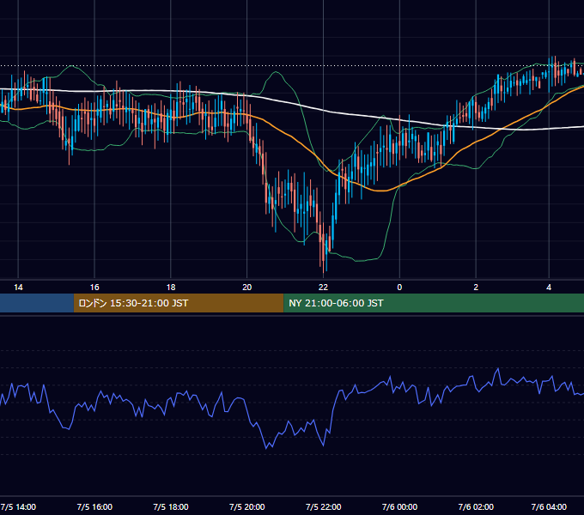Click the 7/5 16:00 label on indicator axis
The height and width of the screenshot is (515, 584).
click(94, 506)
